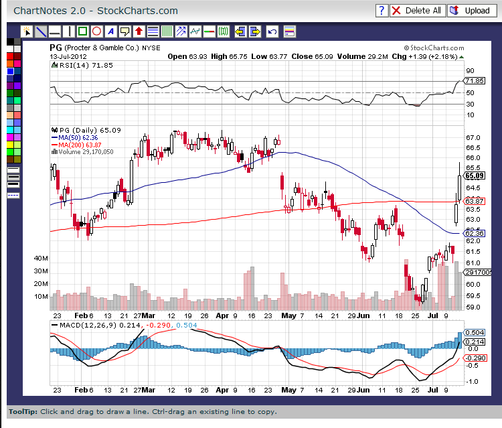Pick the selected bright blue swatch

pos(10,71)
